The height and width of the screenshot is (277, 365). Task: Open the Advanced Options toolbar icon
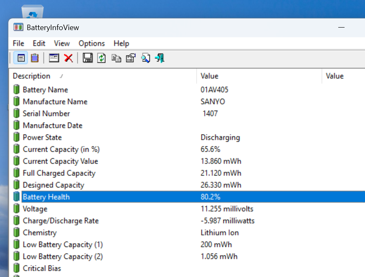pyautogui.click(x=131, y=58)
